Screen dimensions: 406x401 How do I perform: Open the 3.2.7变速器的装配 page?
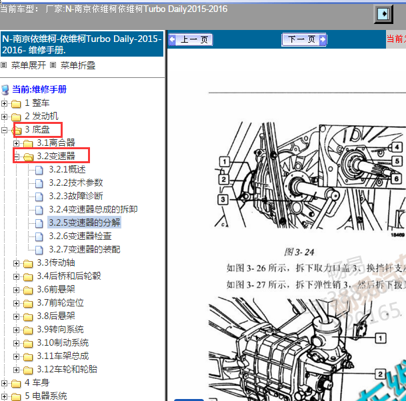point(85,249)
